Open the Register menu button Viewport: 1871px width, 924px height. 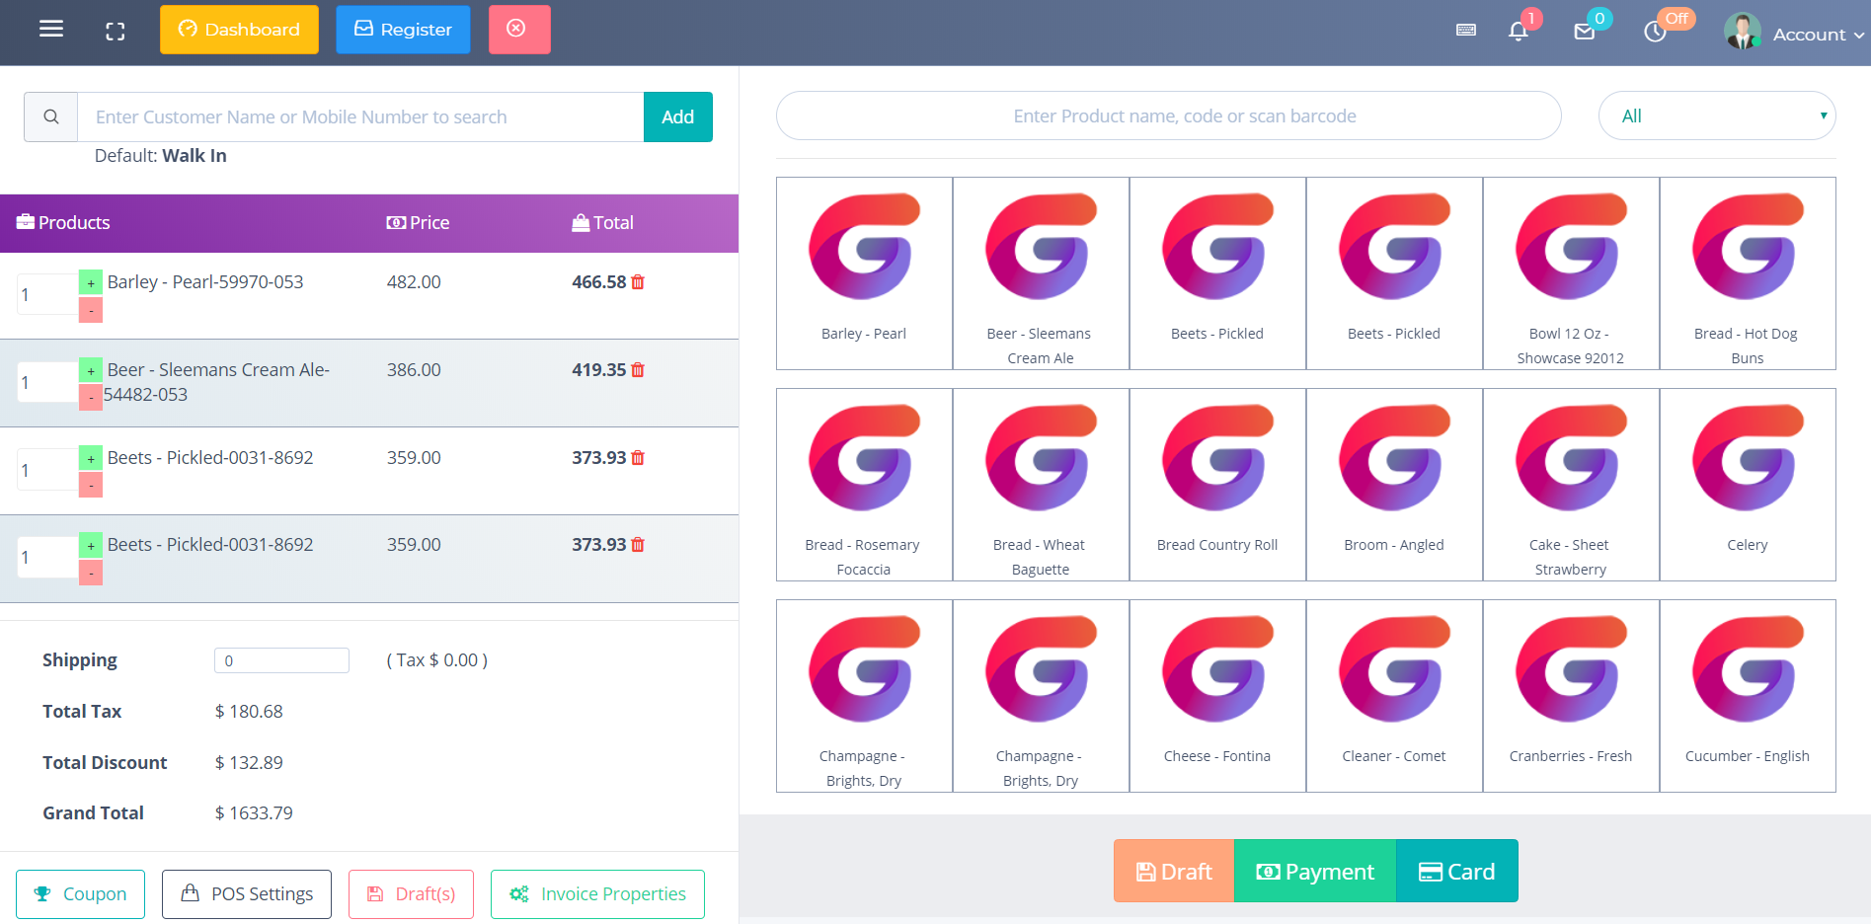coord(403,30)
